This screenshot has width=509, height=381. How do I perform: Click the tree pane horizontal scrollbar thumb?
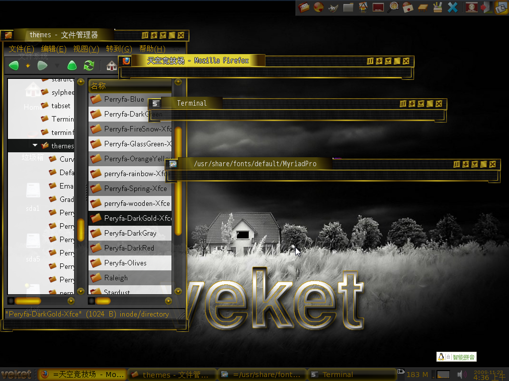(x=28, y=301)
